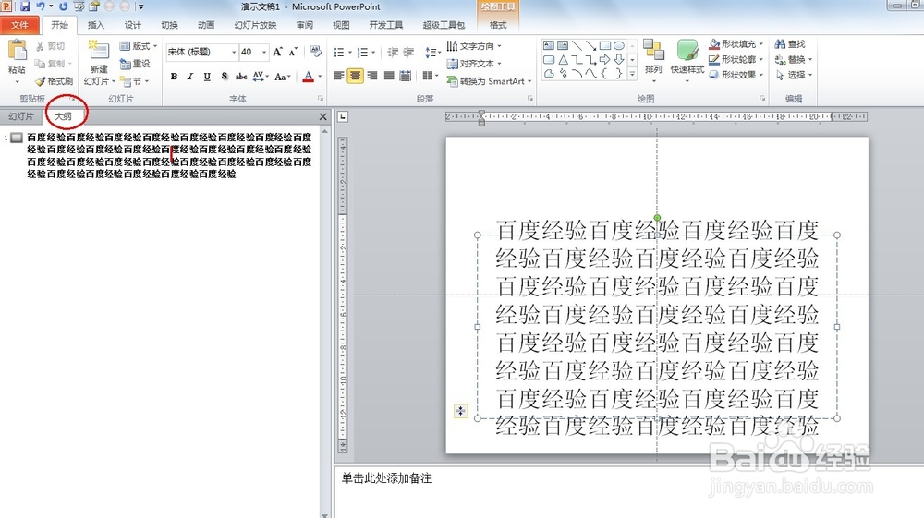The width and height of the screenshot is (924, 518).
Task: Switch to Outline (大纲) pane tab
Action: [x=63, y=116]
